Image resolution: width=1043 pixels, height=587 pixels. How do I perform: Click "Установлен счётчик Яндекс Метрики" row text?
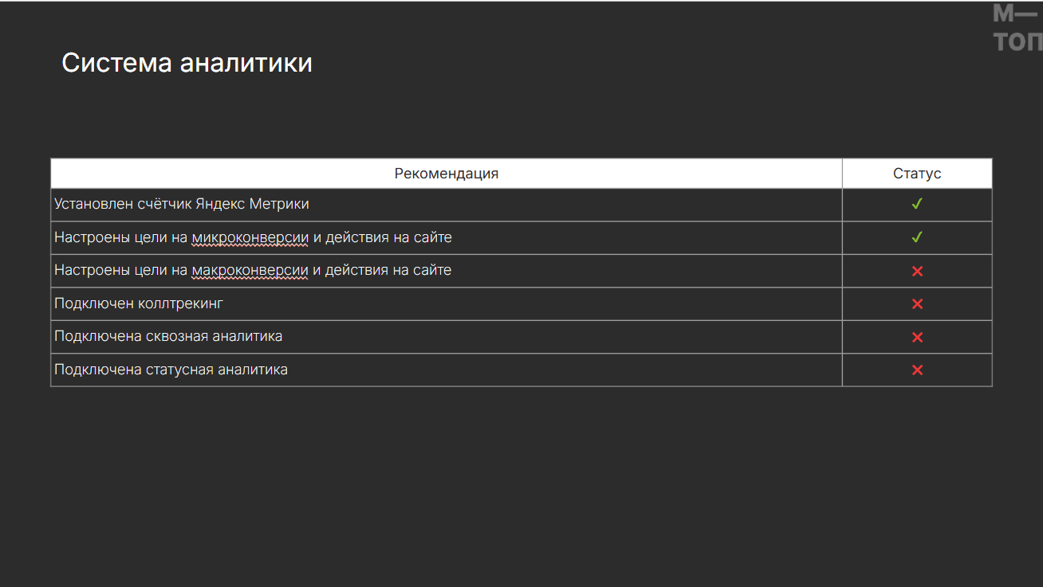click(182, 204)
